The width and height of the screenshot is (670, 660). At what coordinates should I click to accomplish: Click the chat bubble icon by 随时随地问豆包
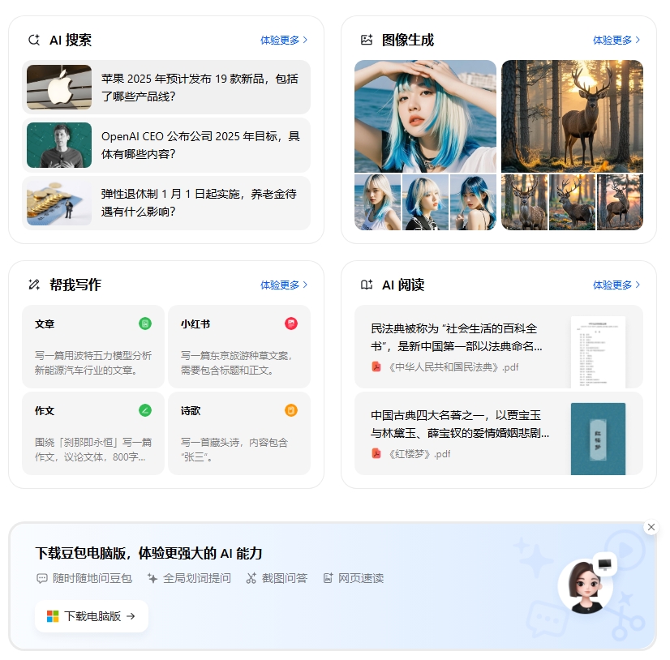42,578
